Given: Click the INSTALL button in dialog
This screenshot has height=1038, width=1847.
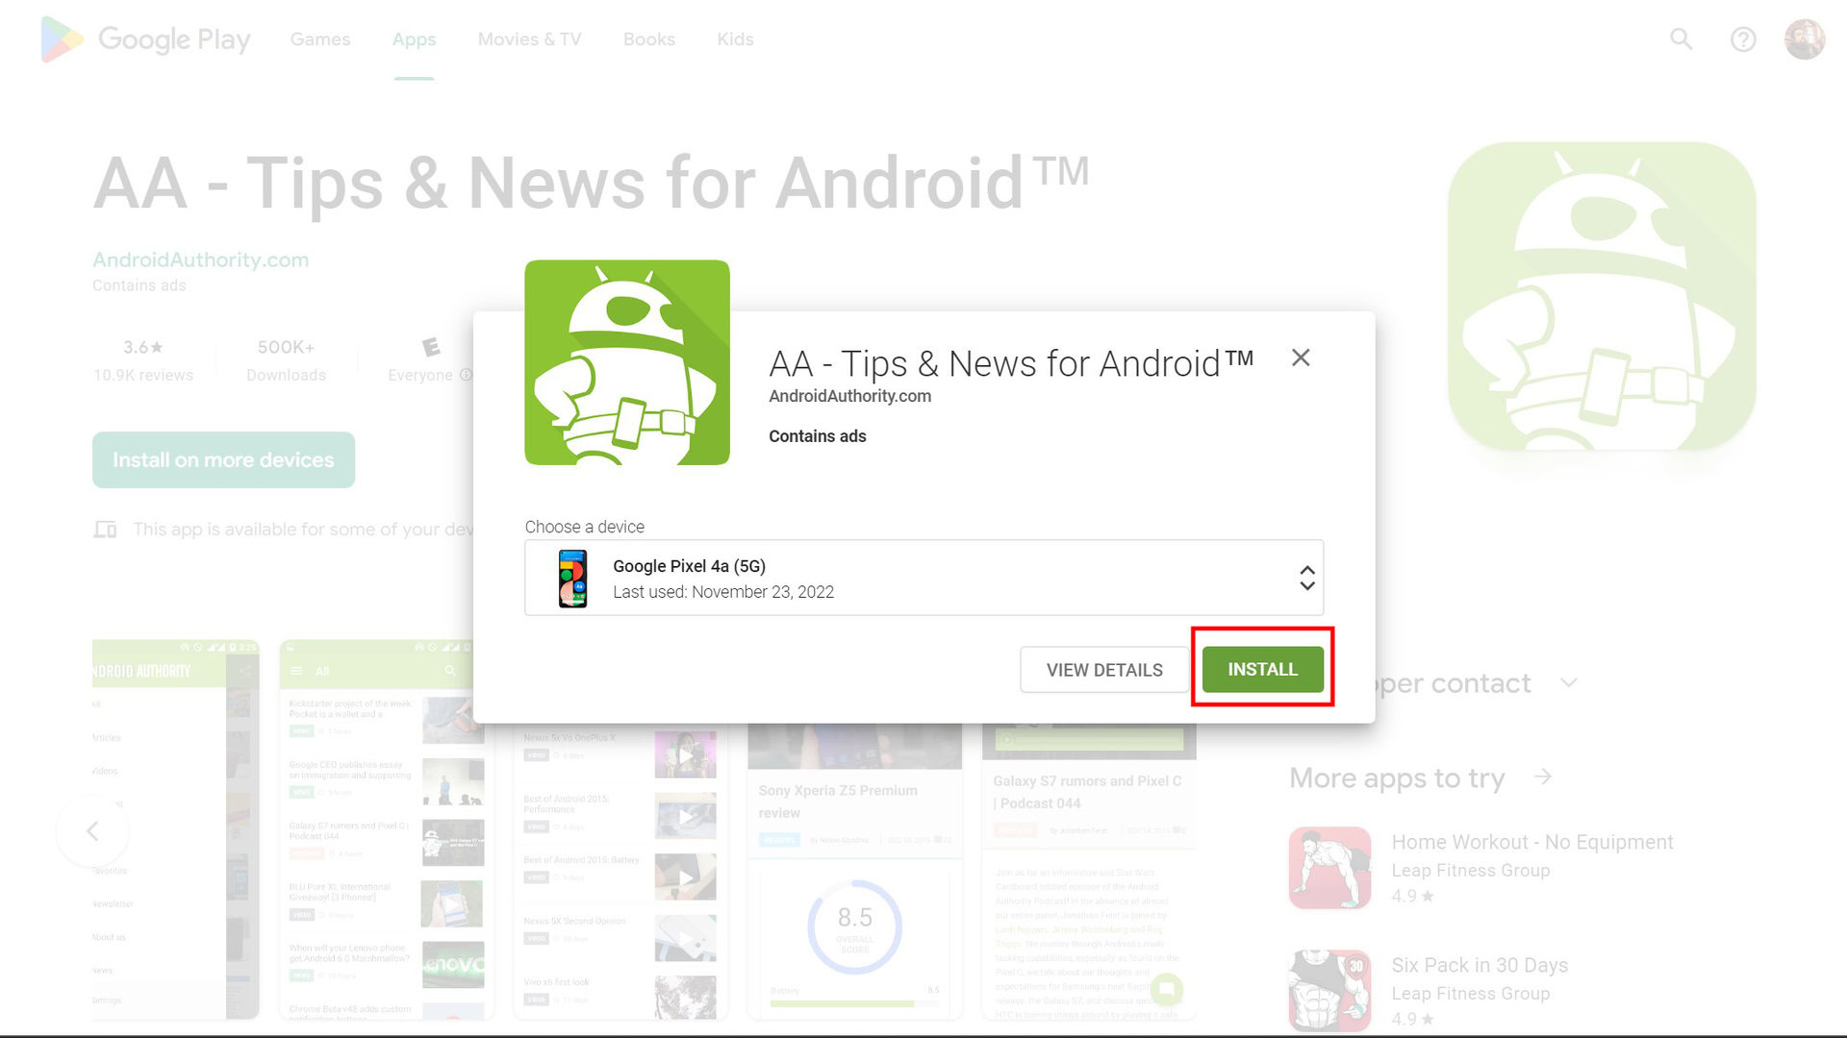Looking at the screenshot, I should [1263, 669].
